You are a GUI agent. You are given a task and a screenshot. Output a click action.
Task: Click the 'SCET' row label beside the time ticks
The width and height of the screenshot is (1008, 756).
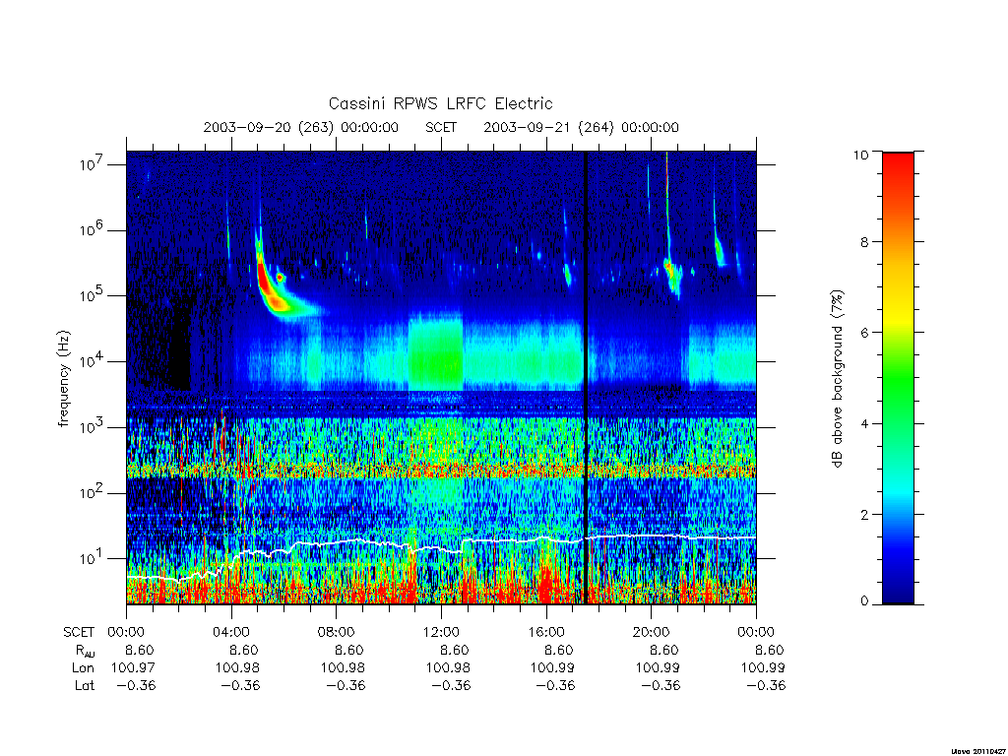pyautogui.click(x=79, y=632)
